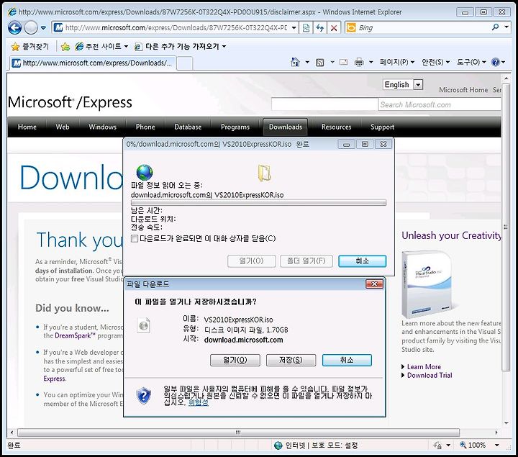Open the Home icon dropdown arrow
Viewport: 518px width, 457px height.
[307, 62]
